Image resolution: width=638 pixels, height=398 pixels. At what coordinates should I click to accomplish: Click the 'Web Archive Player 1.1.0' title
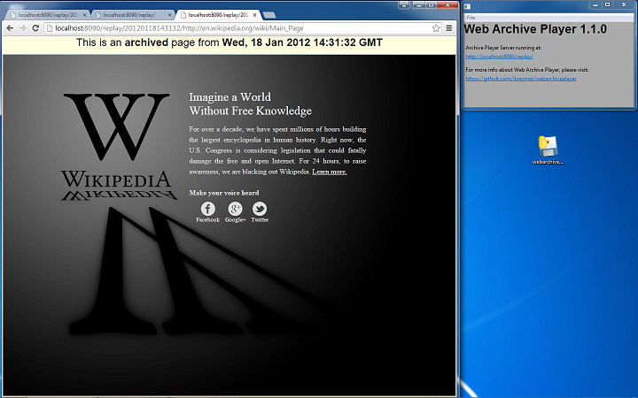tap(535, 29)
